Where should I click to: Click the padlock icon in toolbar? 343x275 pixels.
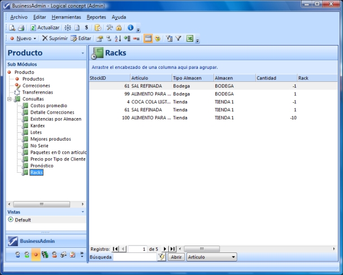point(119,27)
